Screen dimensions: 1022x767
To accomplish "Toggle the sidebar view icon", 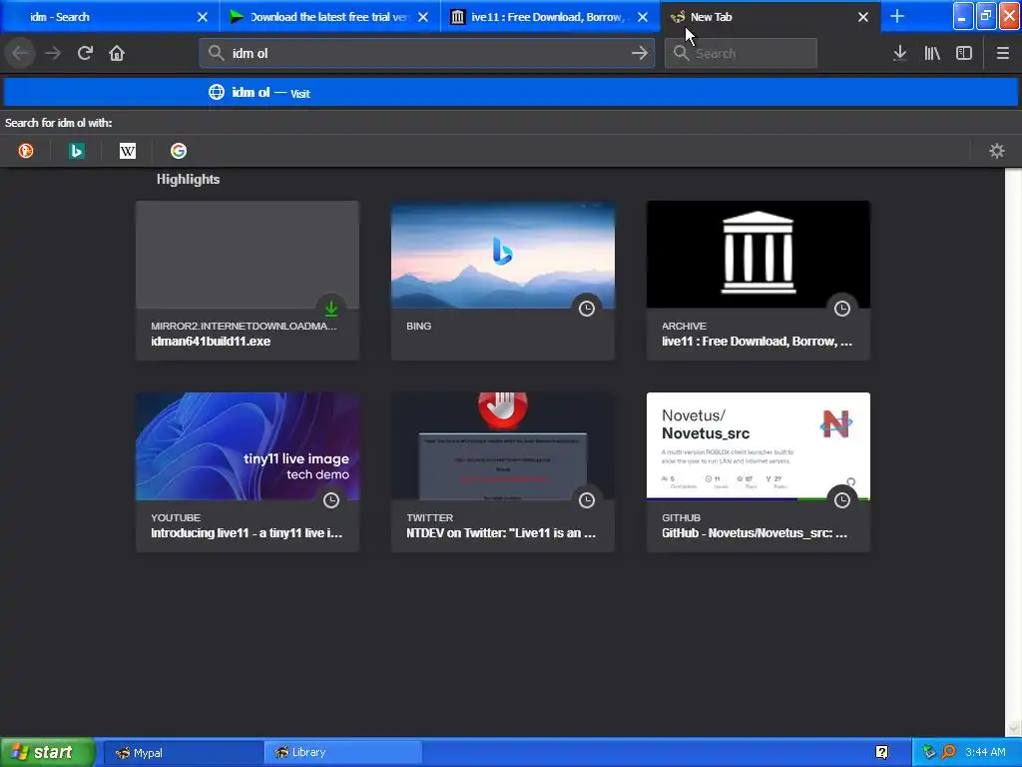I will coord(964,53).
